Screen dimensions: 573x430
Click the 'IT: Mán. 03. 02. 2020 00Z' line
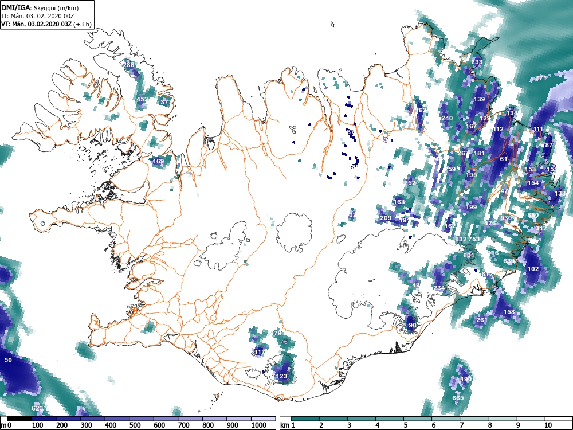tap(38, 16)
